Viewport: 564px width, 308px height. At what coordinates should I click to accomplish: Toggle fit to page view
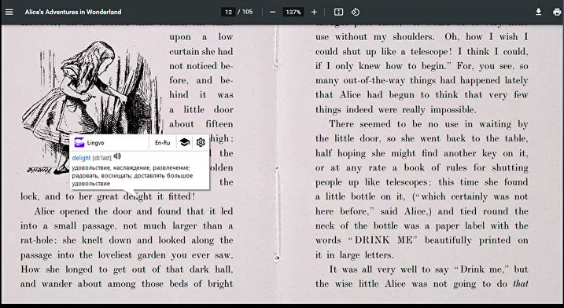tap(338, 12)
